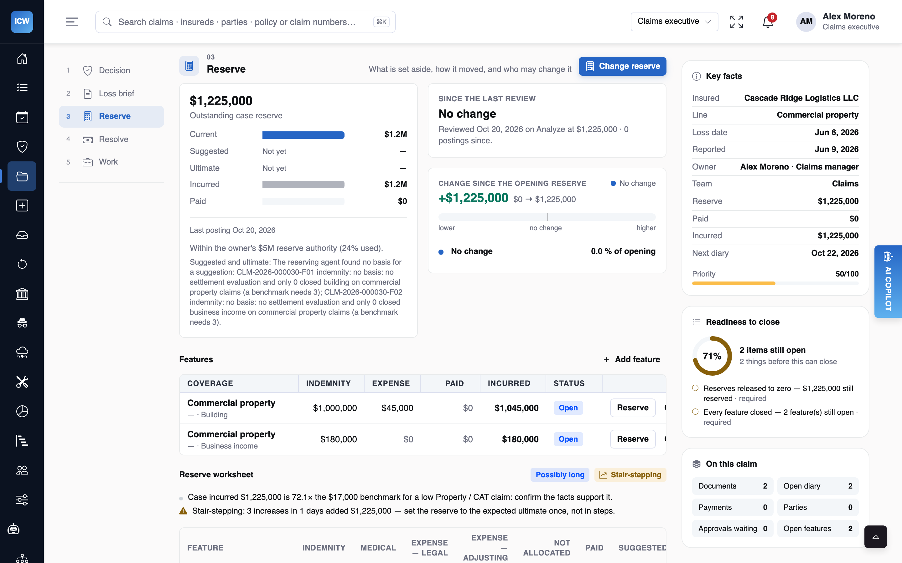
Task: Open the storm cloud catastrophe icon in sidebar
Action: click(22, 352)
